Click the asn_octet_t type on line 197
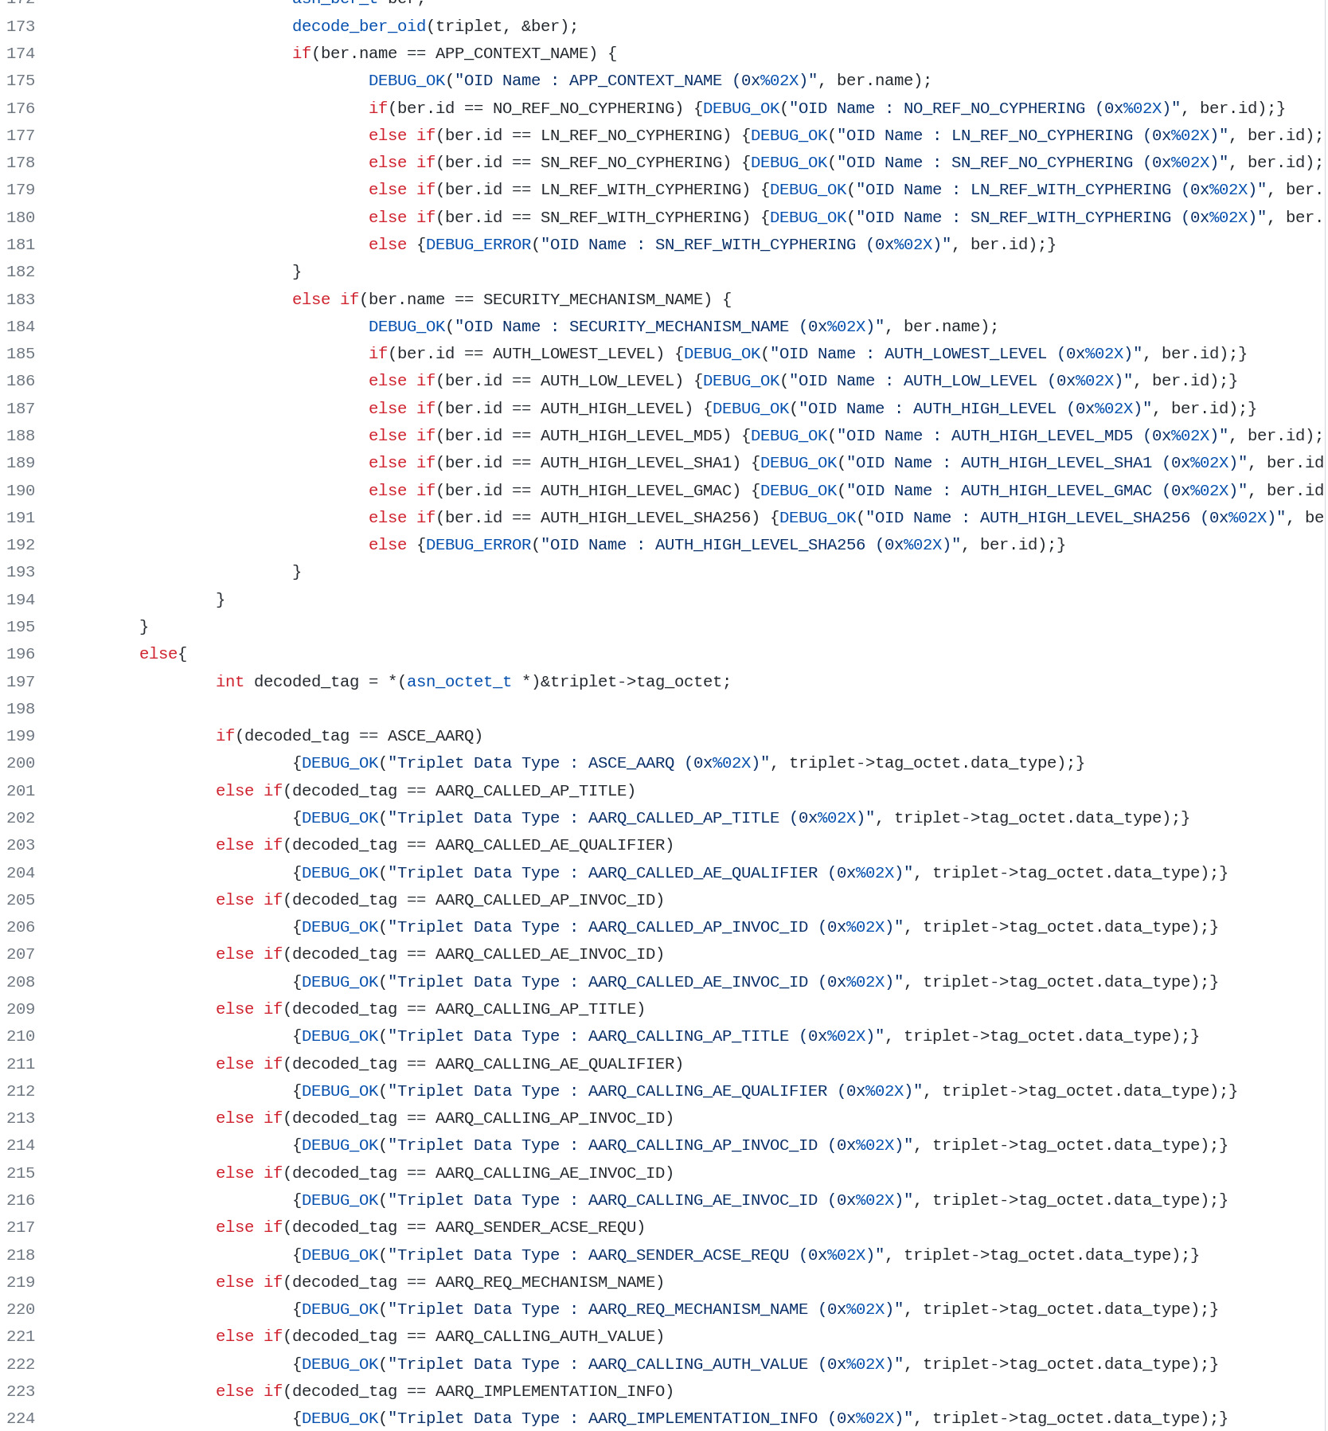 pos(459,682)
